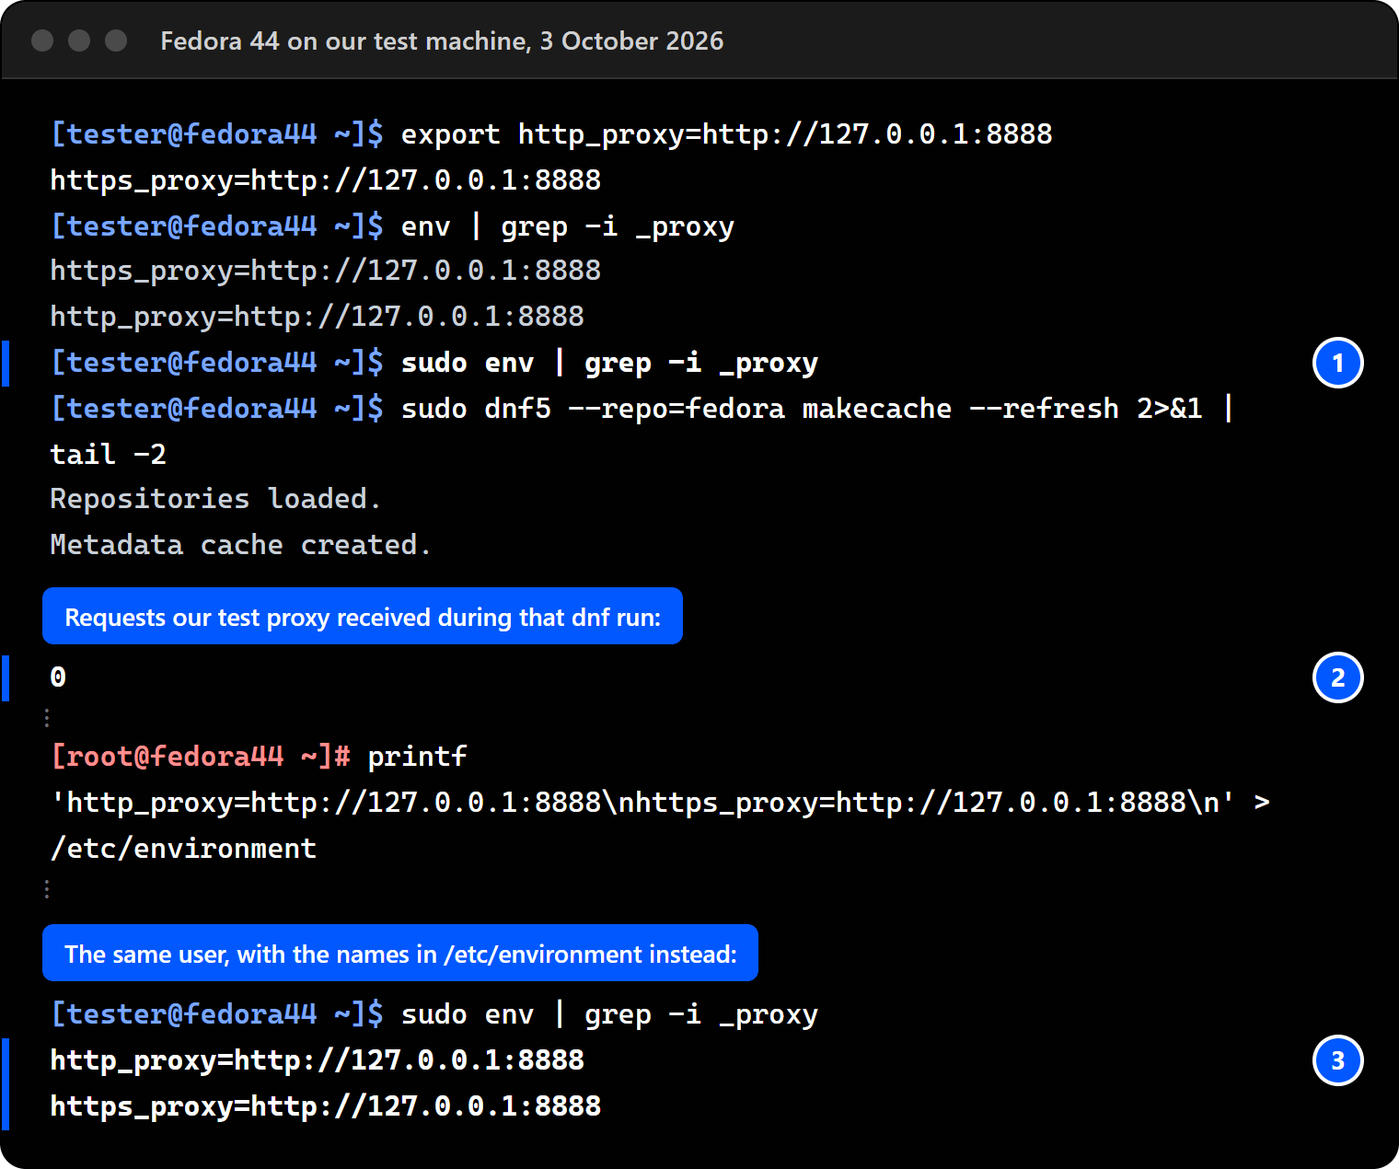Screen dimensions: 1399x1169
Task: Click the quoted printf string containing "\nhttps_proxy"
Action: click(x=642, y=803)
